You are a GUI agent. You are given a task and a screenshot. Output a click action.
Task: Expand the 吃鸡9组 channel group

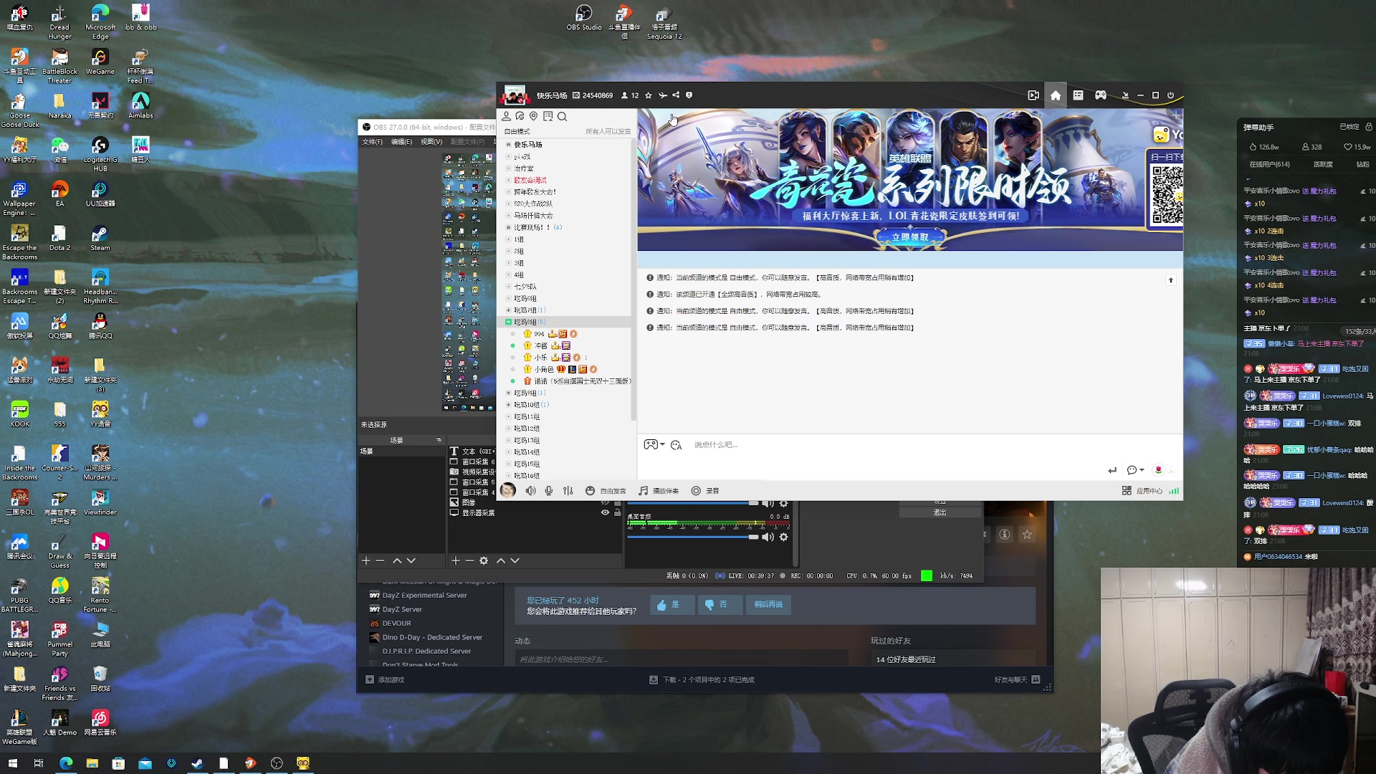(x=508, y=393)
